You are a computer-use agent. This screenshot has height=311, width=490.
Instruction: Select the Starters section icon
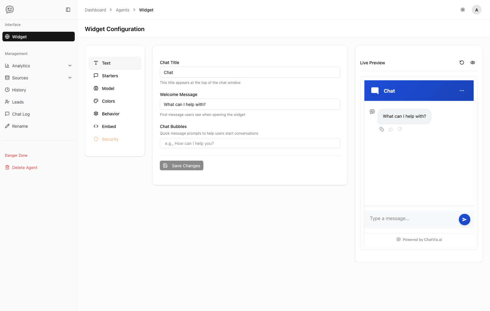[x=96, y=75]
